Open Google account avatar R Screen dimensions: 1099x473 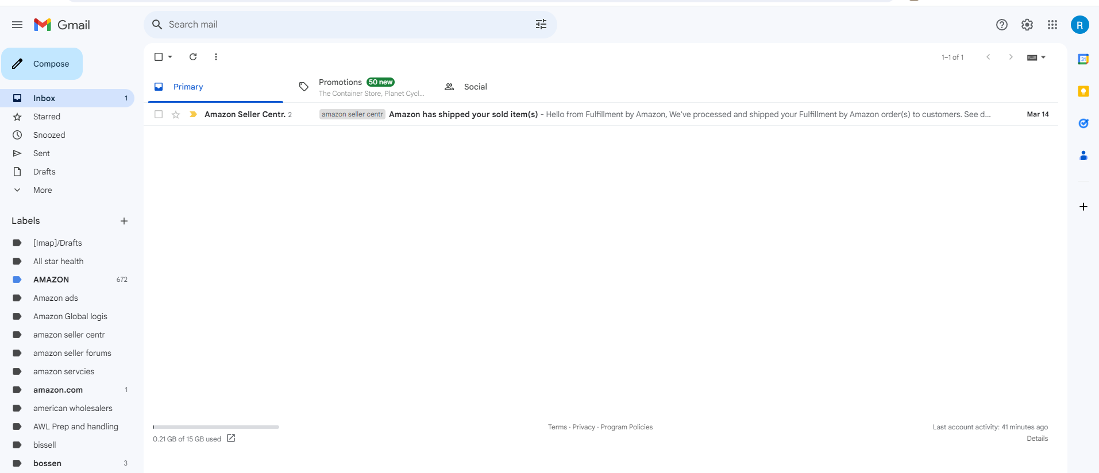click(1080, 25)
